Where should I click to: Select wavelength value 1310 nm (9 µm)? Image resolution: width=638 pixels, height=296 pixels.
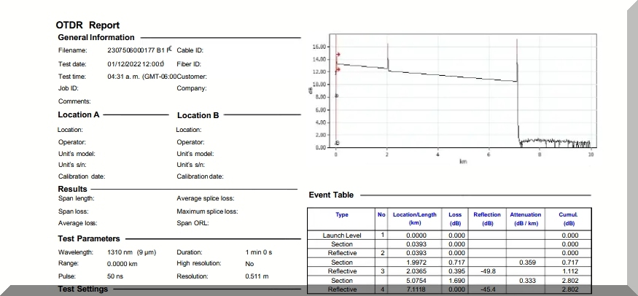[132, 252]
